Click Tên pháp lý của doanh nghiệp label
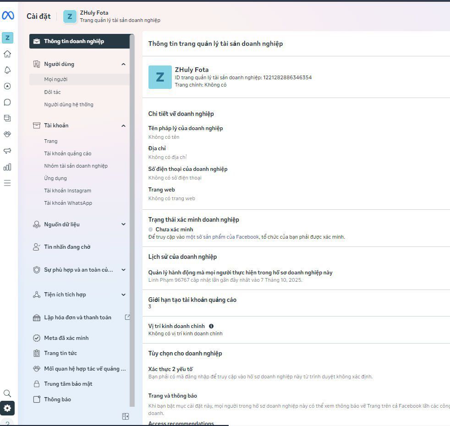This screenshot has height=426, width=450. pyautogui.click(x=186, y=128)
